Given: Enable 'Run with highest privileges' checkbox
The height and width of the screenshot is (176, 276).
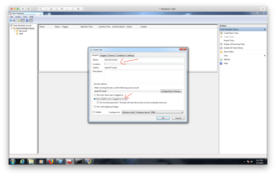Looking at the screenshot, I should (x=95, y=107).
